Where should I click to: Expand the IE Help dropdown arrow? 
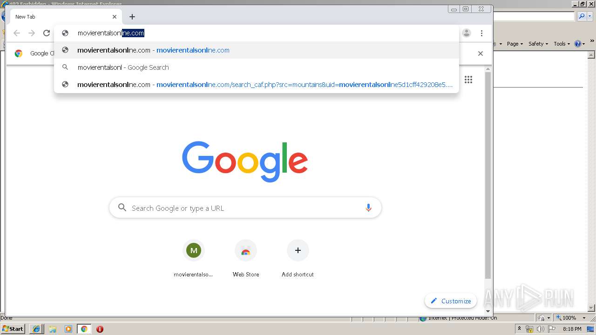tap(584, 44)
